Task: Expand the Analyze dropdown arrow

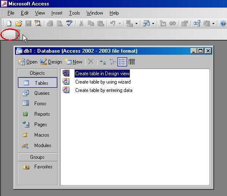Action: point(153,23)
